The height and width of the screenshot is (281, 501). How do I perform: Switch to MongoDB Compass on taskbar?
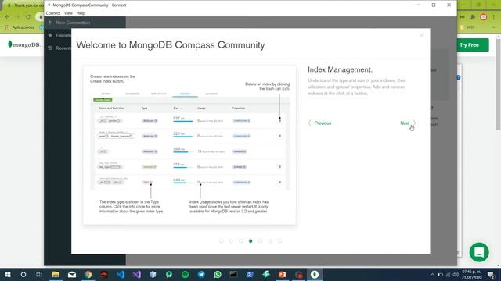[x=315, y=274]
